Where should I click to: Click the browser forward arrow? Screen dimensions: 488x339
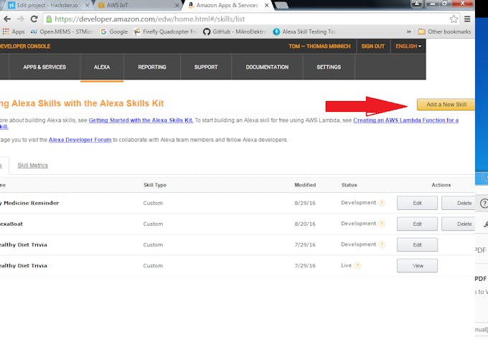click(x=21, y=19)
